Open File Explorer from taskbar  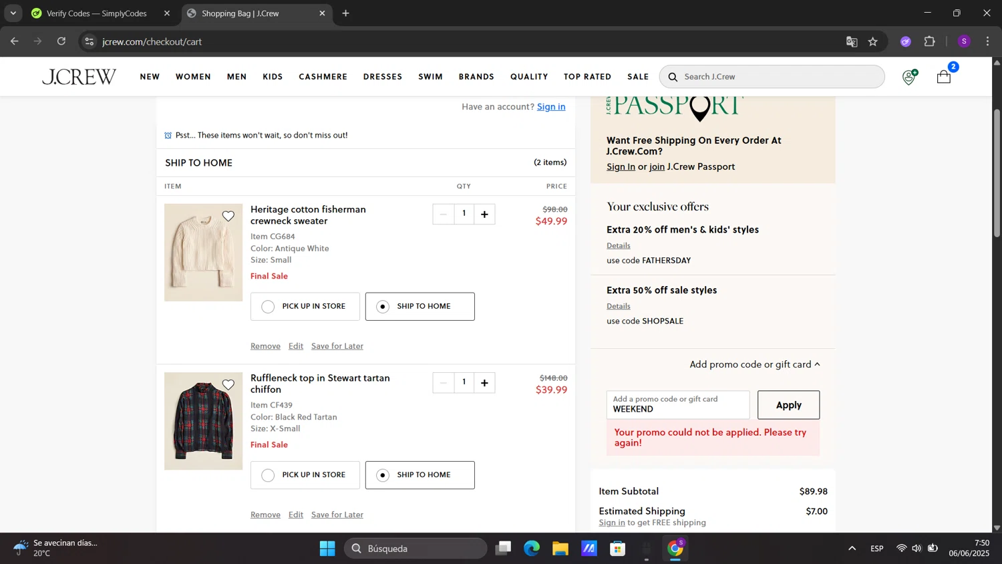coord(560,549)
